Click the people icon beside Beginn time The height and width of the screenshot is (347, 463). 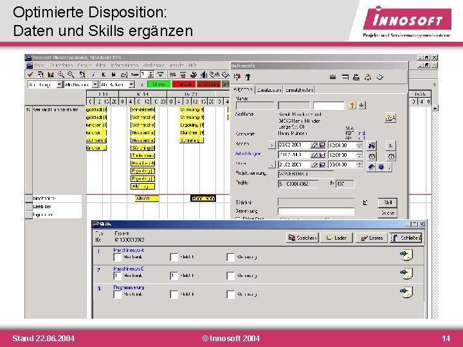click(372, 145)
